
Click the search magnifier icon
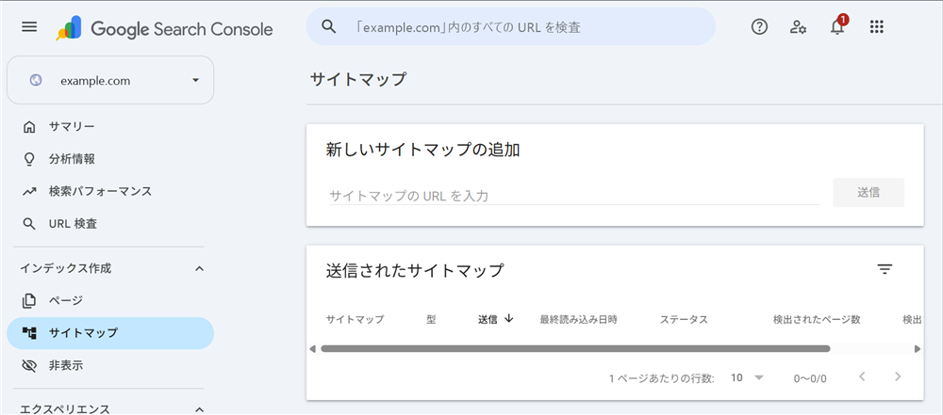pos(328,26)
